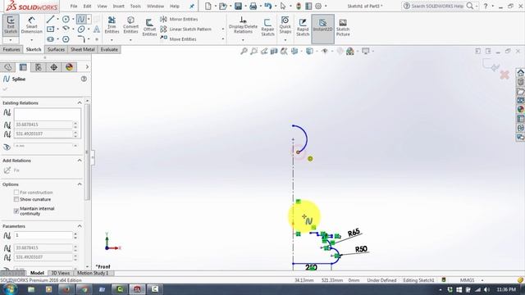The width and height of the screenshot is (525, 295).
Task: Open the Windows Start button
Action: 9,289
